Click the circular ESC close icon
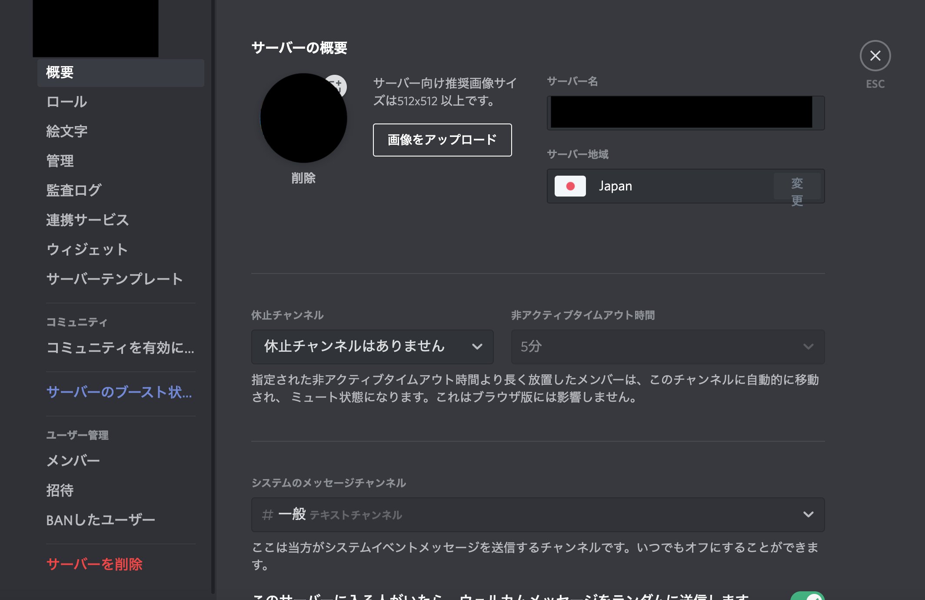The width and height of the screenshot is (925, 600). 875,56
